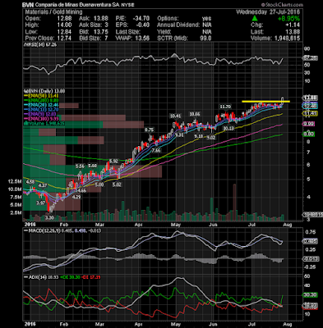This screenshot has height=328, width=323.
Task: Click the 9.02 June low annotation
Action: coord(211,138)
